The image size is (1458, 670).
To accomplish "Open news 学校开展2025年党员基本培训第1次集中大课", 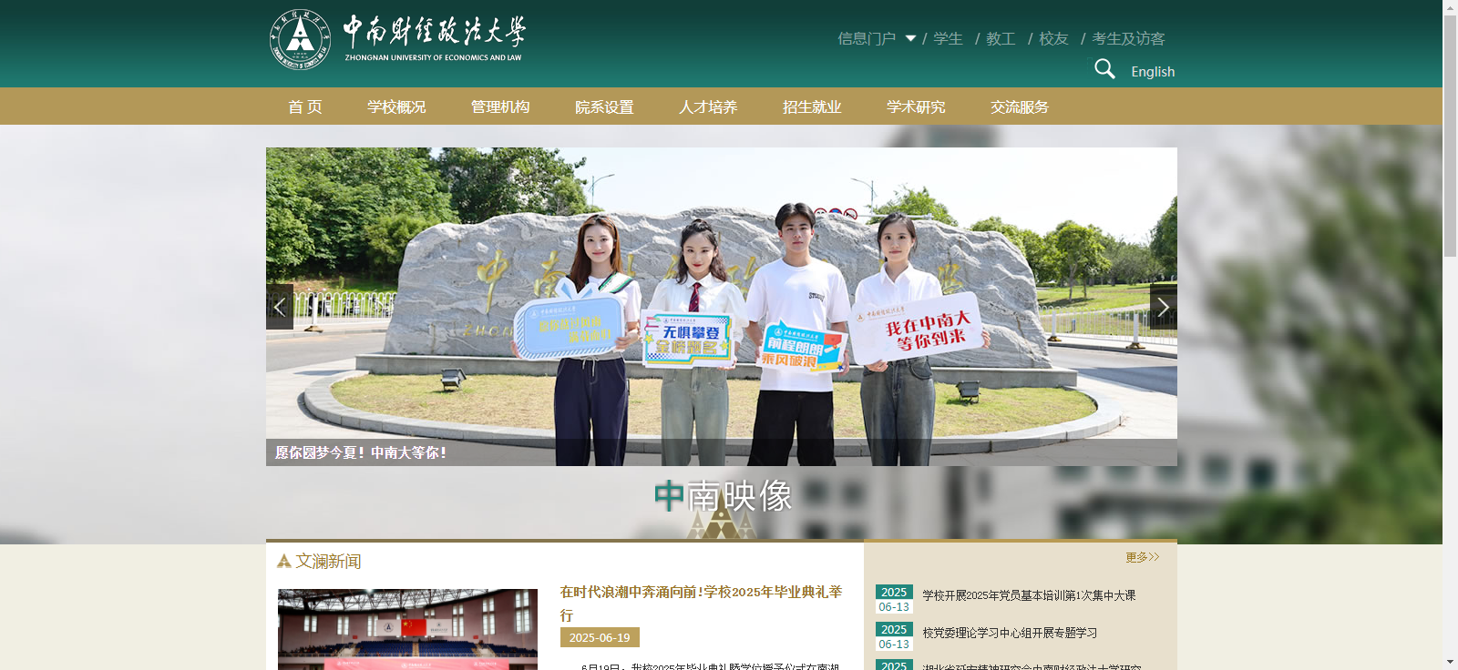I will point(1029,595).
